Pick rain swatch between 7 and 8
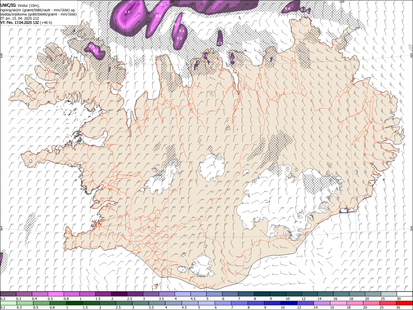Viewport: 413px width, 310px height. pos(240,303)
